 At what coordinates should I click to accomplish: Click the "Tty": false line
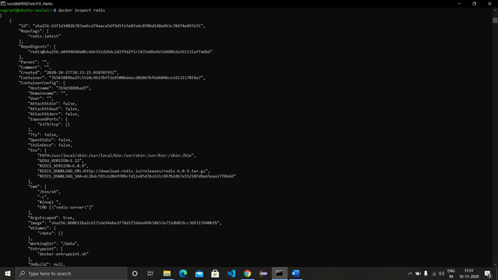[x=43, y=135]
